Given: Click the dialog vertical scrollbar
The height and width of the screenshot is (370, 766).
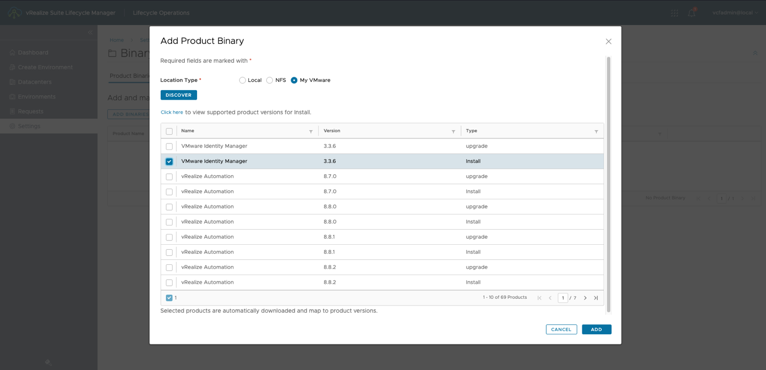Looking at the screenshot, I should click(x=608, y=184).
